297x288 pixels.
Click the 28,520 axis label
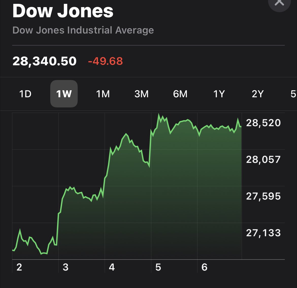pos(263,123)
